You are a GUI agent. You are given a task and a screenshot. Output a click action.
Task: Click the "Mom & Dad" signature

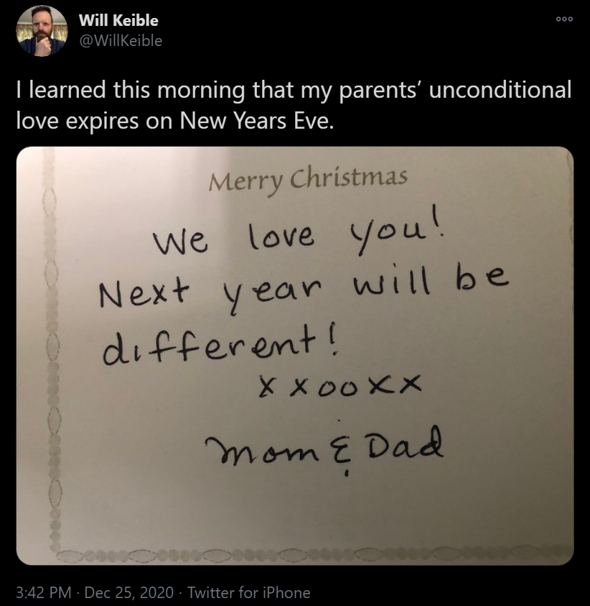[x=323, y=449]
